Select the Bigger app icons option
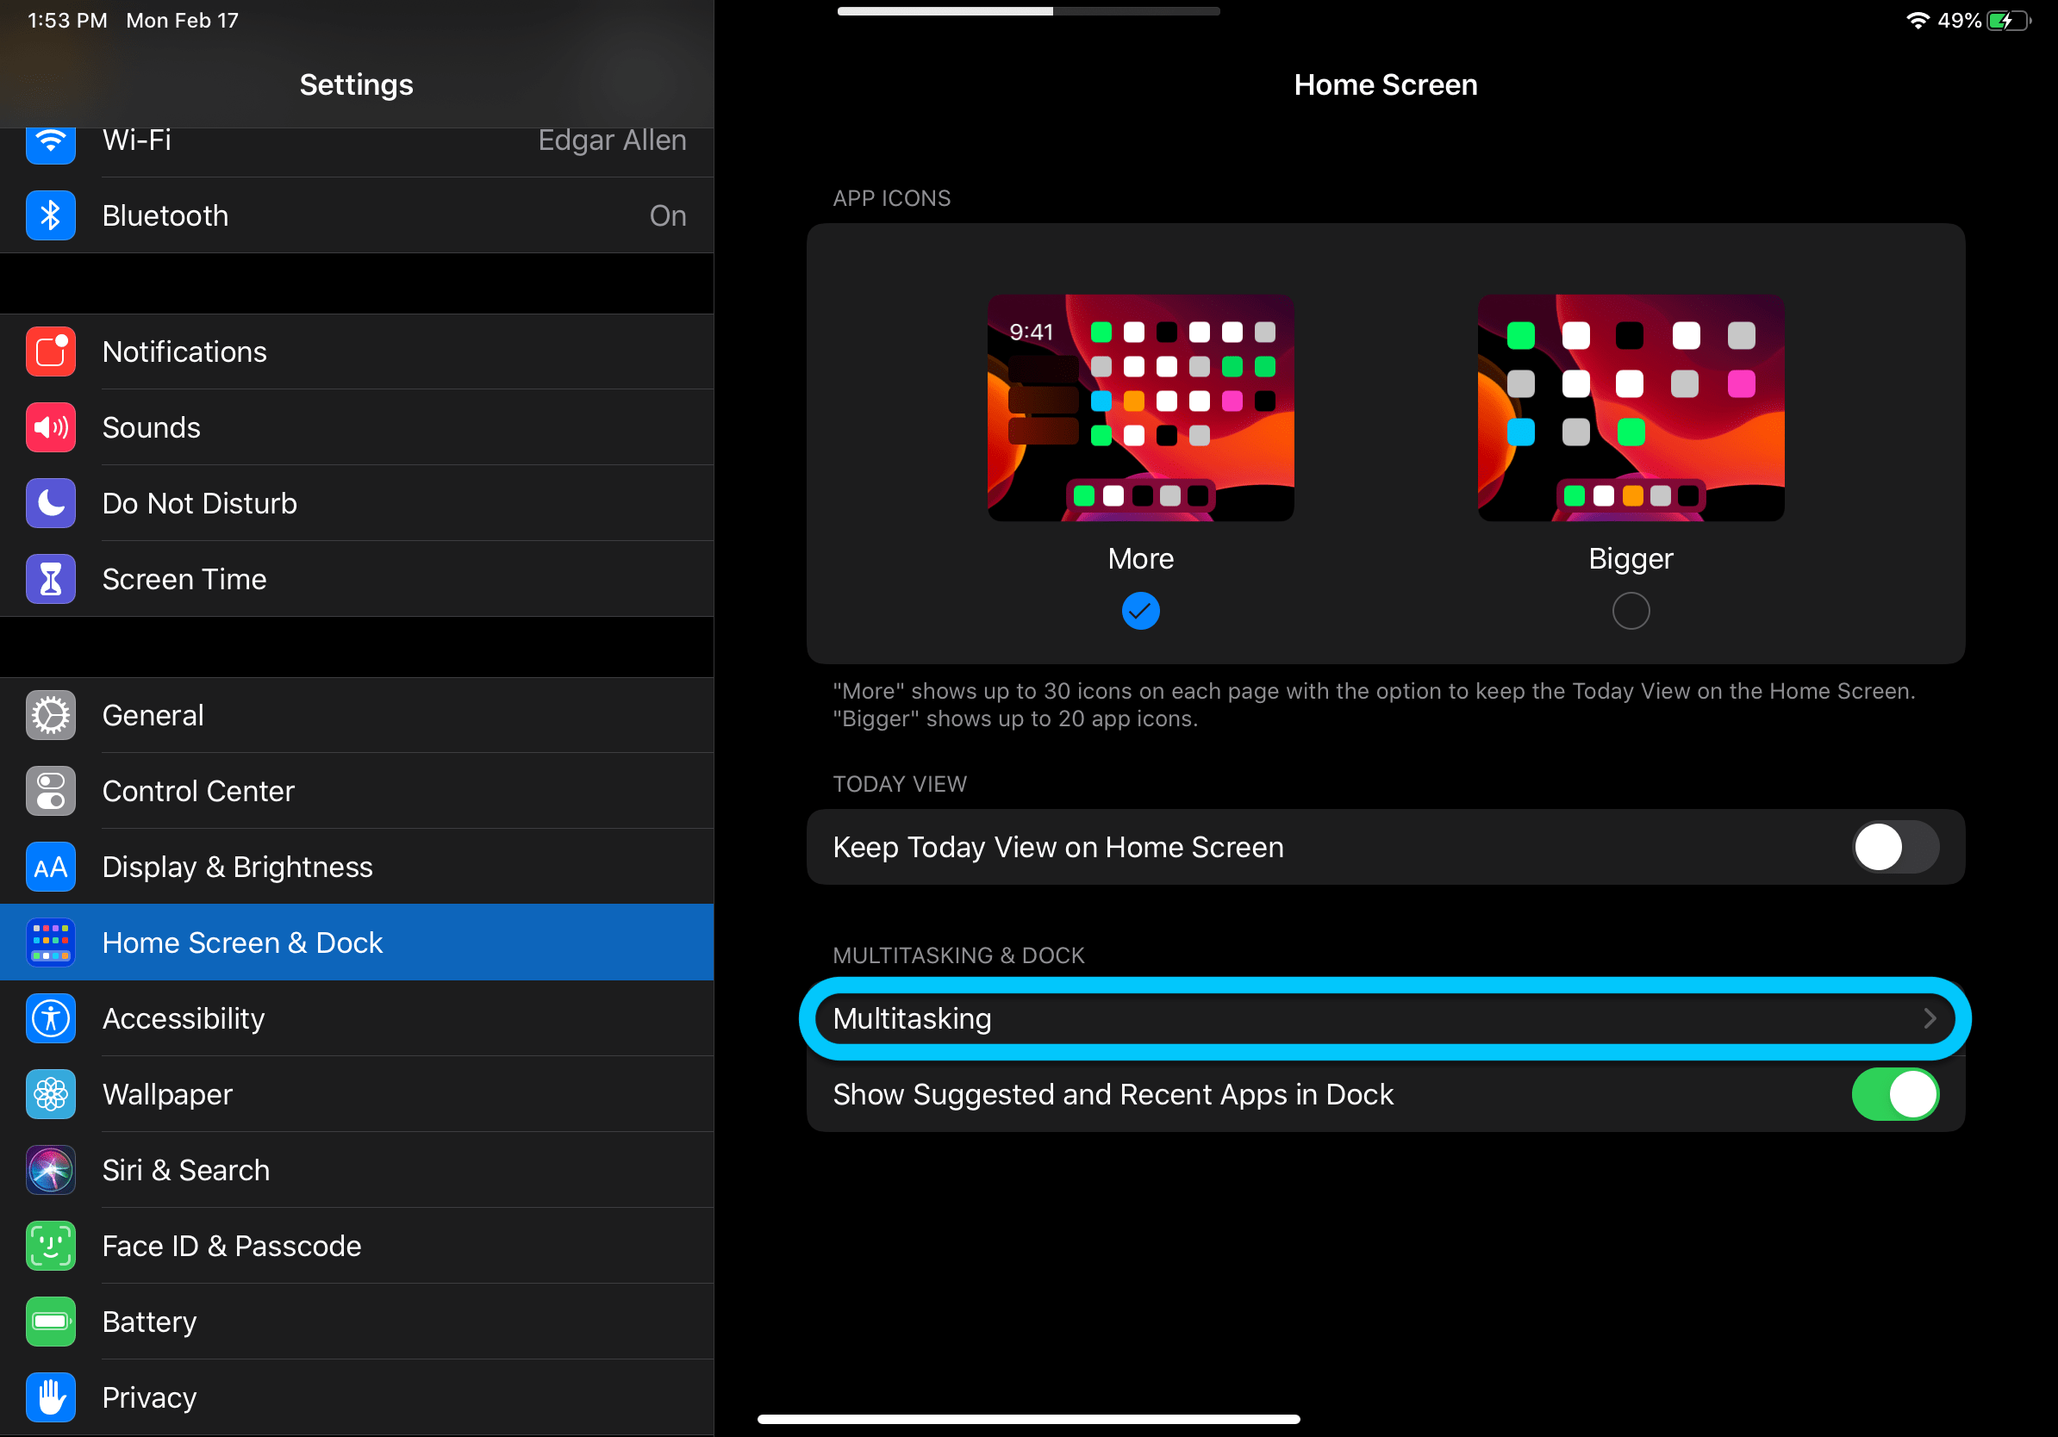The height and width of the screenshot is (1437, 2058). tap(1631, 611)
